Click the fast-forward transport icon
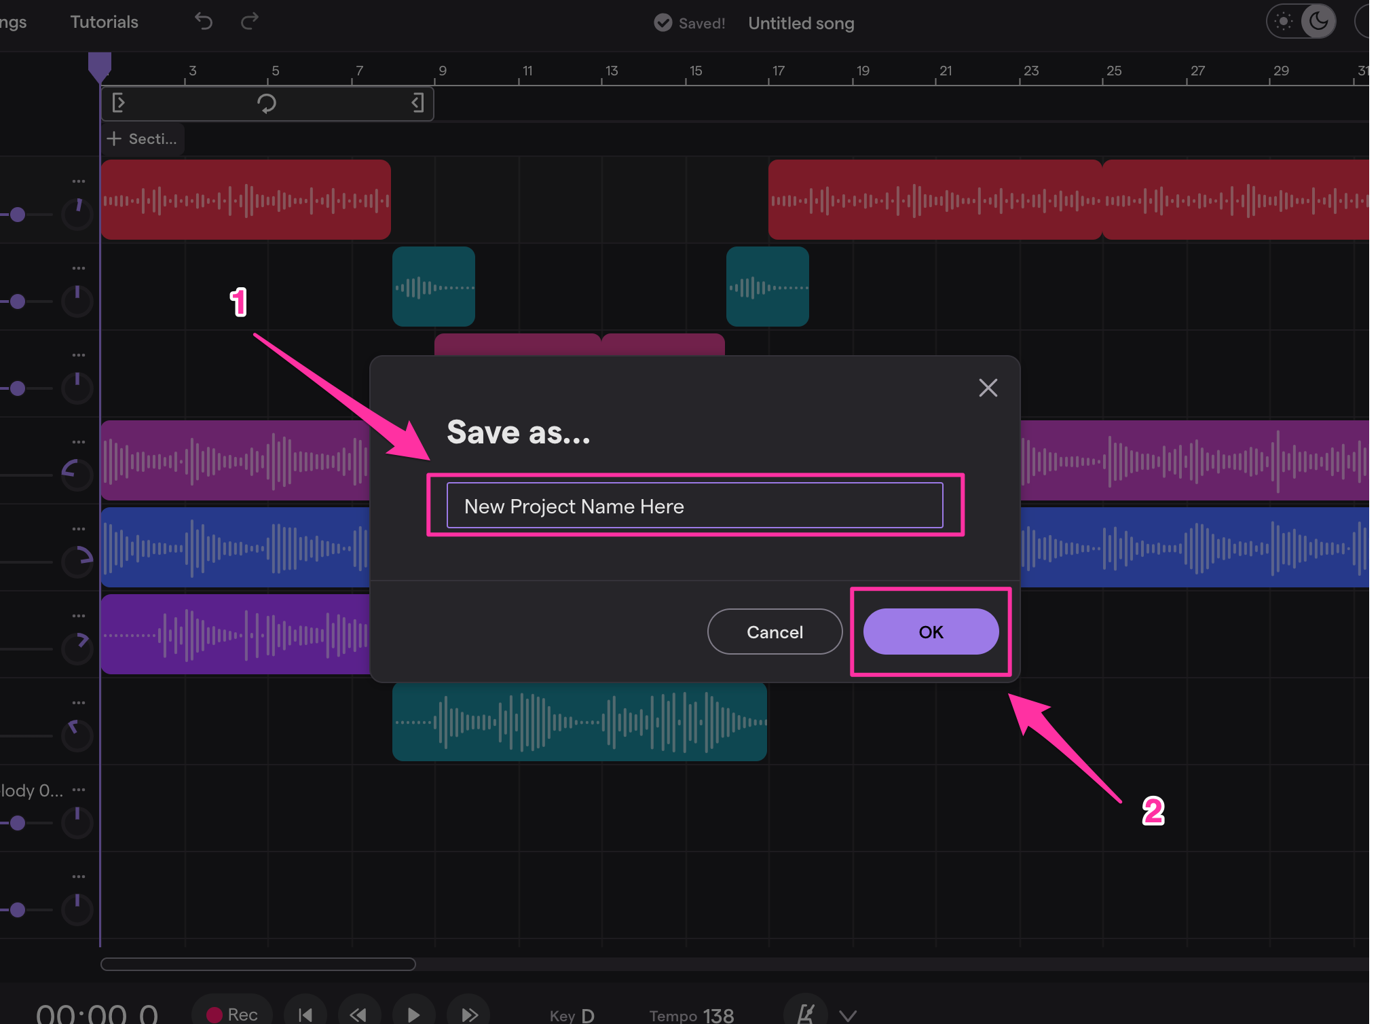The width and height of the screenshot is (1397, 1024). [468, 1013]
